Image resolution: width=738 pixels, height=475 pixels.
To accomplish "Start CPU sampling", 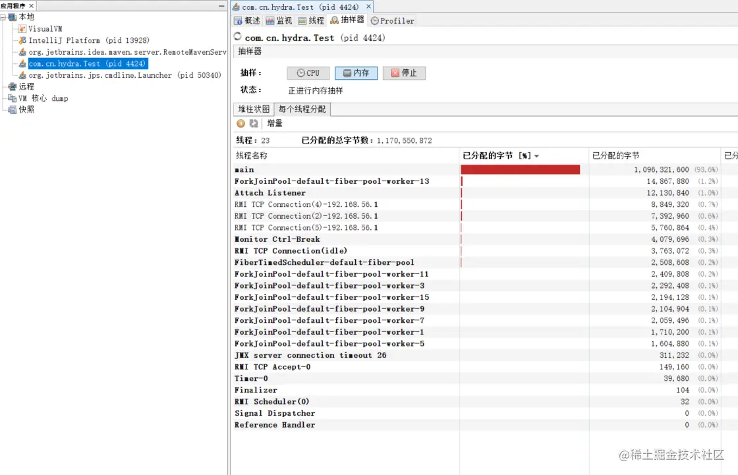I will click(x=308, y=73).
